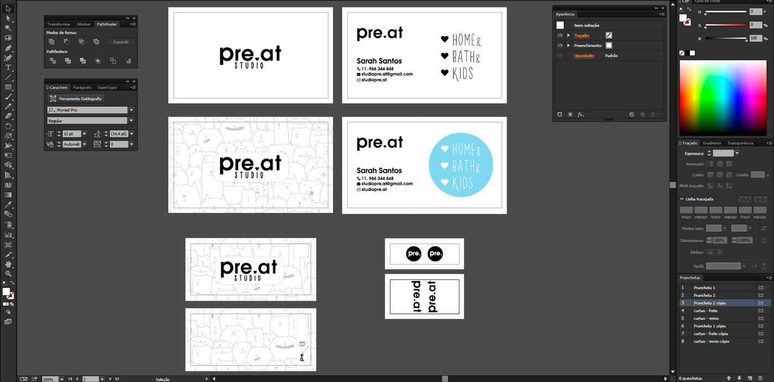Expand the Traçado row in Aparência

(568, 35)
